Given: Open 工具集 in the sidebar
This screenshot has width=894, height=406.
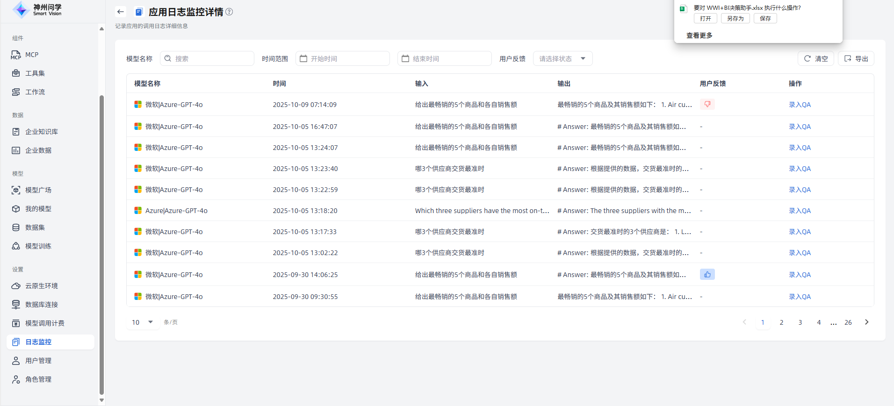Looking at the screenshot, I should point(35,73).
